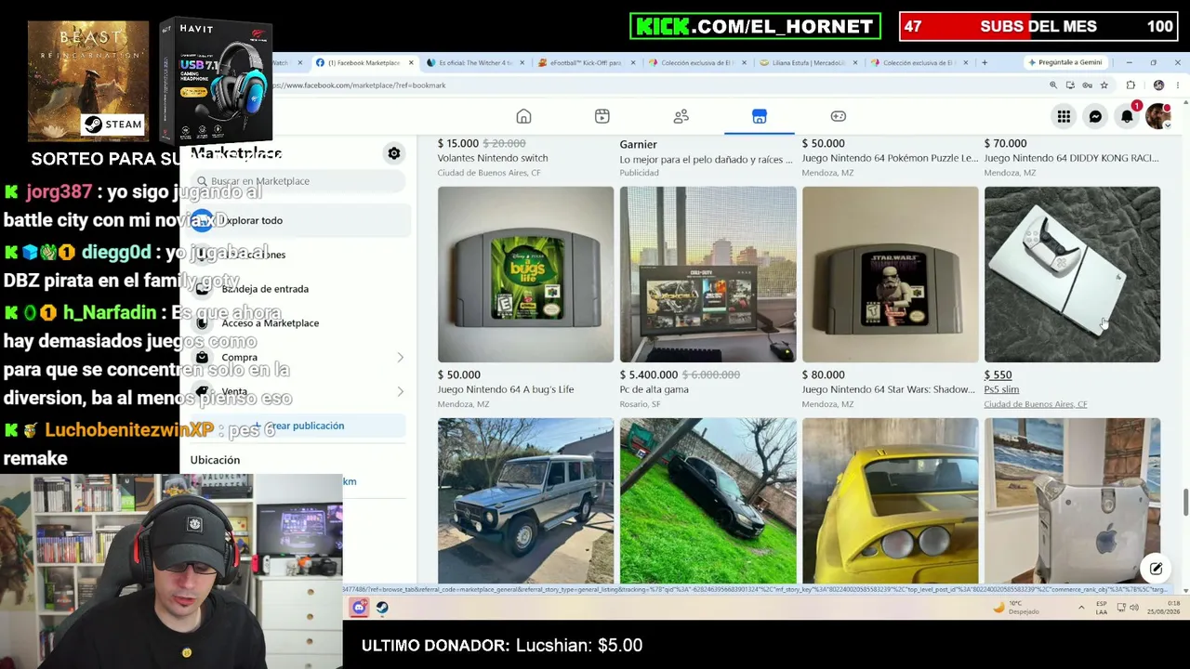The width and height of the screenshot is (1190, 669).
Task: Open the silver SUV listing photo
Action: [526, 501]
